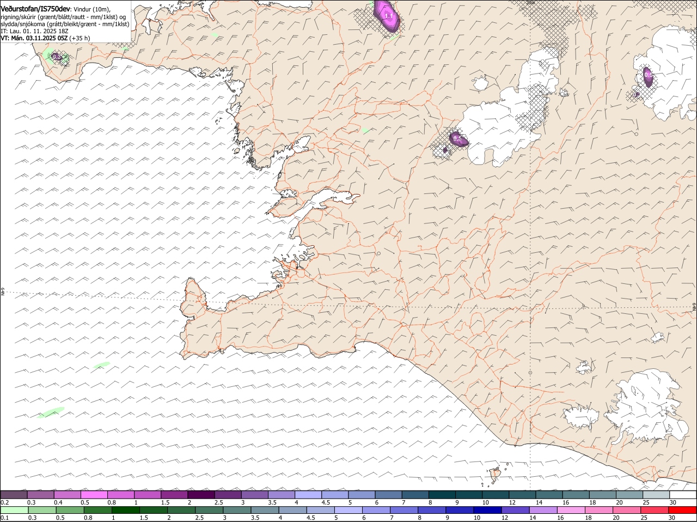This screenshot has width=697, height=522.
Task: Click lower legend swatch between 0.1 and 0.3
Action: (14, 510)
